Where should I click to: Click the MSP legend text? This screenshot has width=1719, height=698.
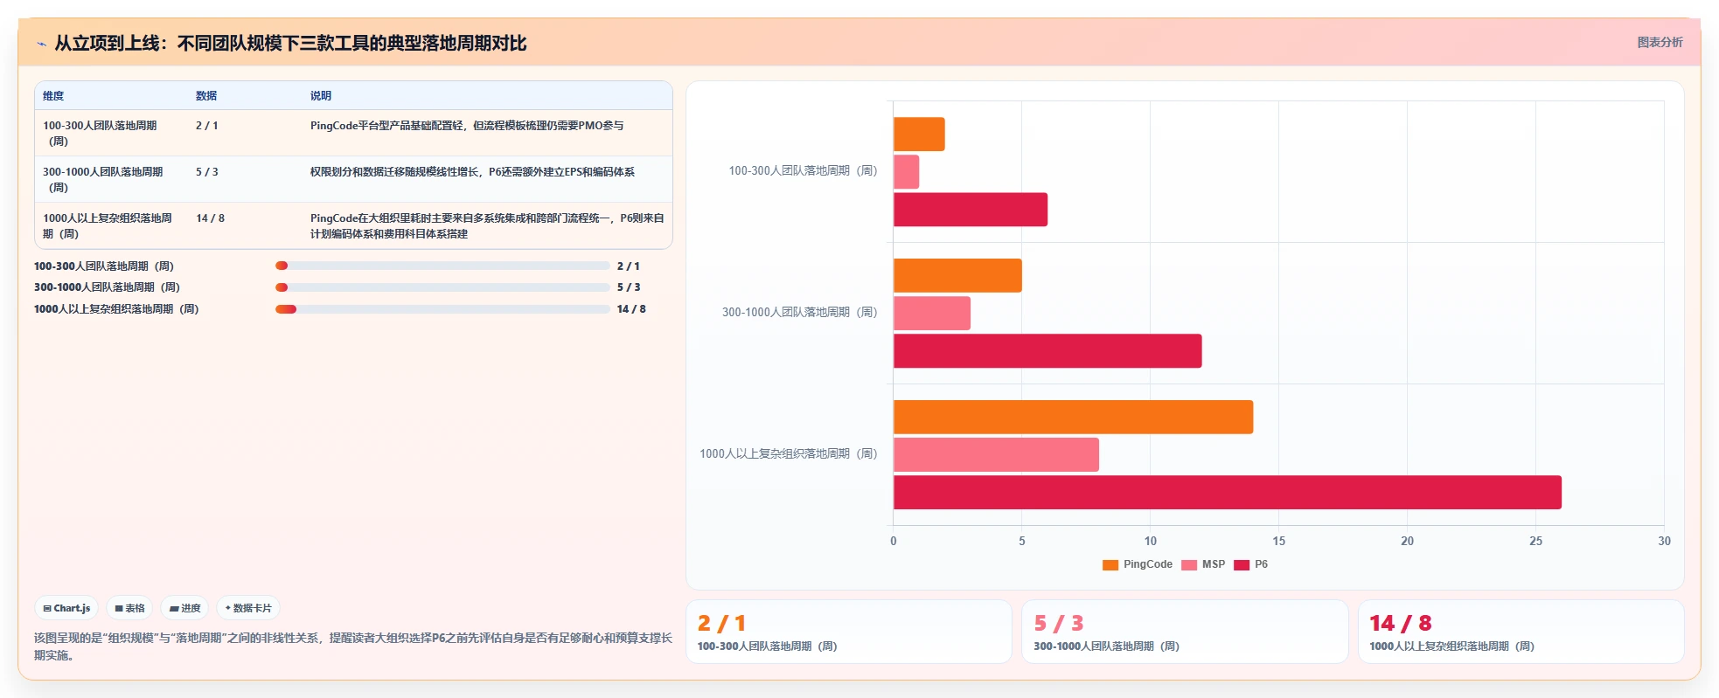(1214, 565)
